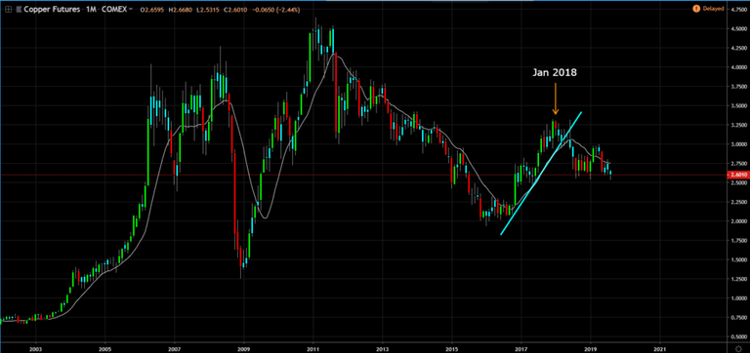The image size is (750, 353).
Task: Click the 2005 label on time axis
Action: coord(104,349)
